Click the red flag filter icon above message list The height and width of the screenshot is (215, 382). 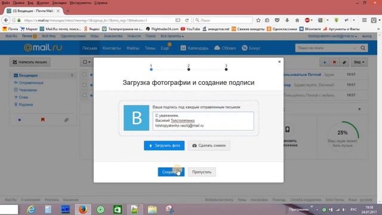[x=334, y=62]
